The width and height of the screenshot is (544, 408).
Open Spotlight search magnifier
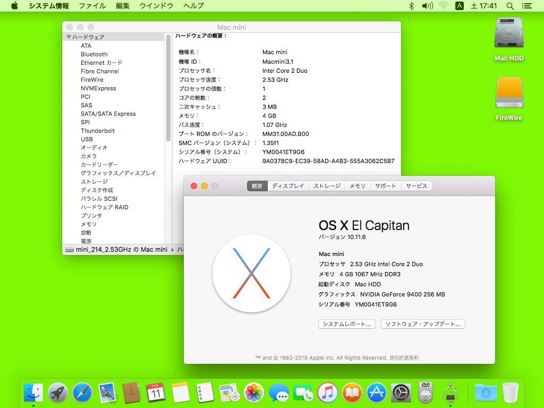pyautogui.click(x=510, y=6)
